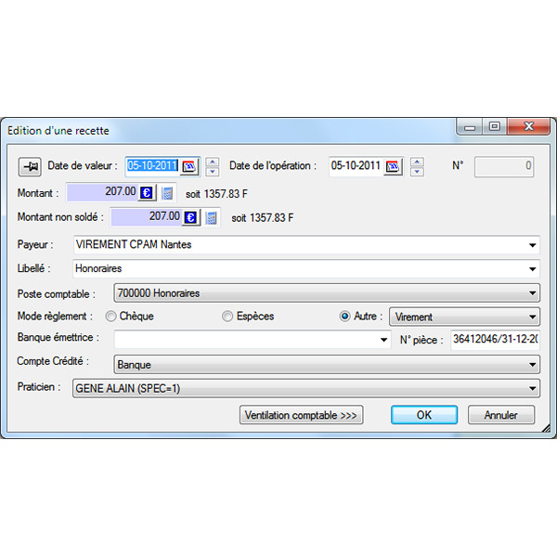Click the euro icon for Montant non soldé
Image resolution: width=557 pixels, height=557 pixels.
point(190,217)
